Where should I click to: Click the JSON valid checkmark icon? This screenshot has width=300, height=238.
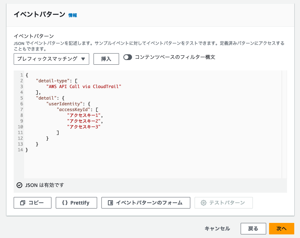coord(19,185)
